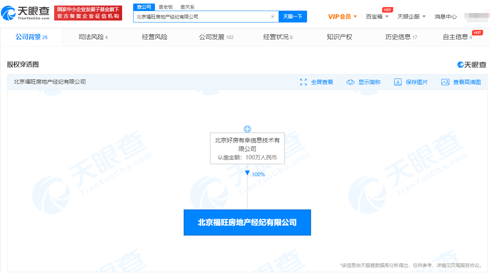The height and width of the screenshot is (273, 490).
Task: Click 全屏查看 text link
Action: click(x=322, y=82)
